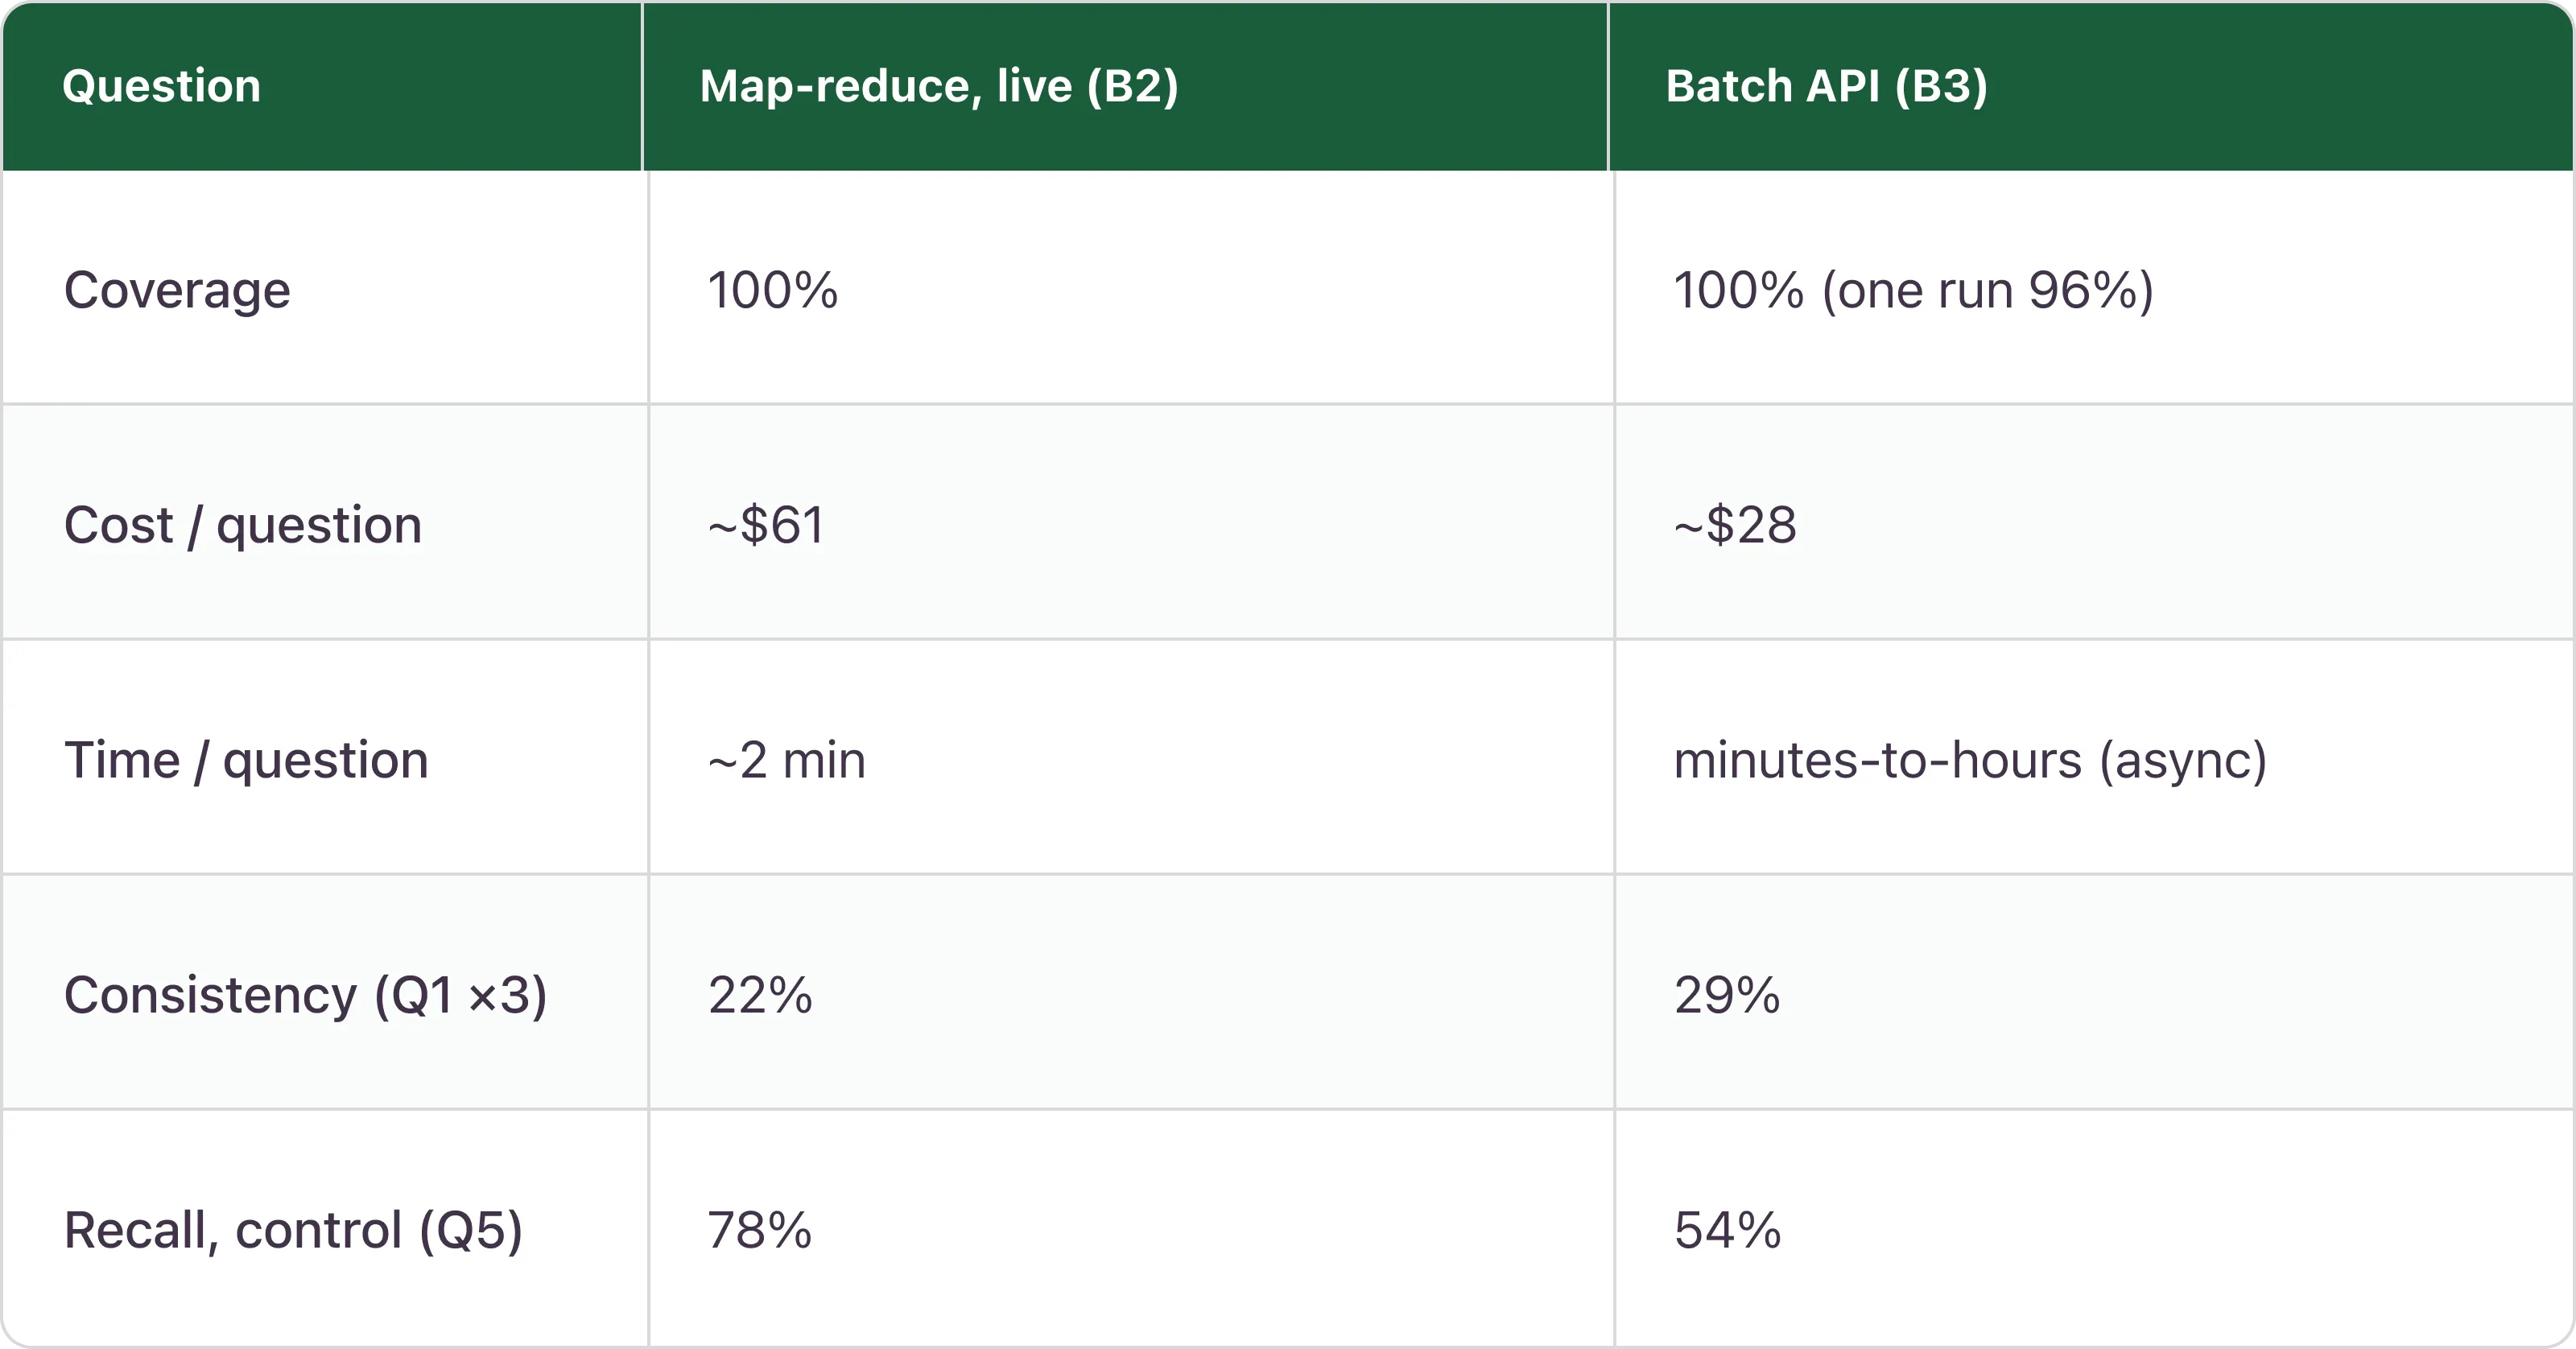This screenshot has height=1349, width=2576.
Task: Click the 78% recall value
Action: coord(759,1230)
